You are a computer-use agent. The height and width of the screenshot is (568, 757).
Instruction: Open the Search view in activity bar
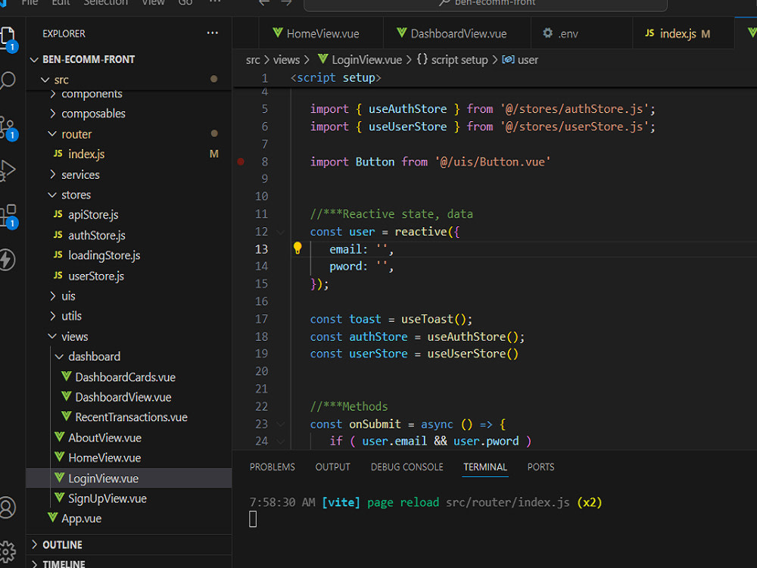[x=8, y=81]
